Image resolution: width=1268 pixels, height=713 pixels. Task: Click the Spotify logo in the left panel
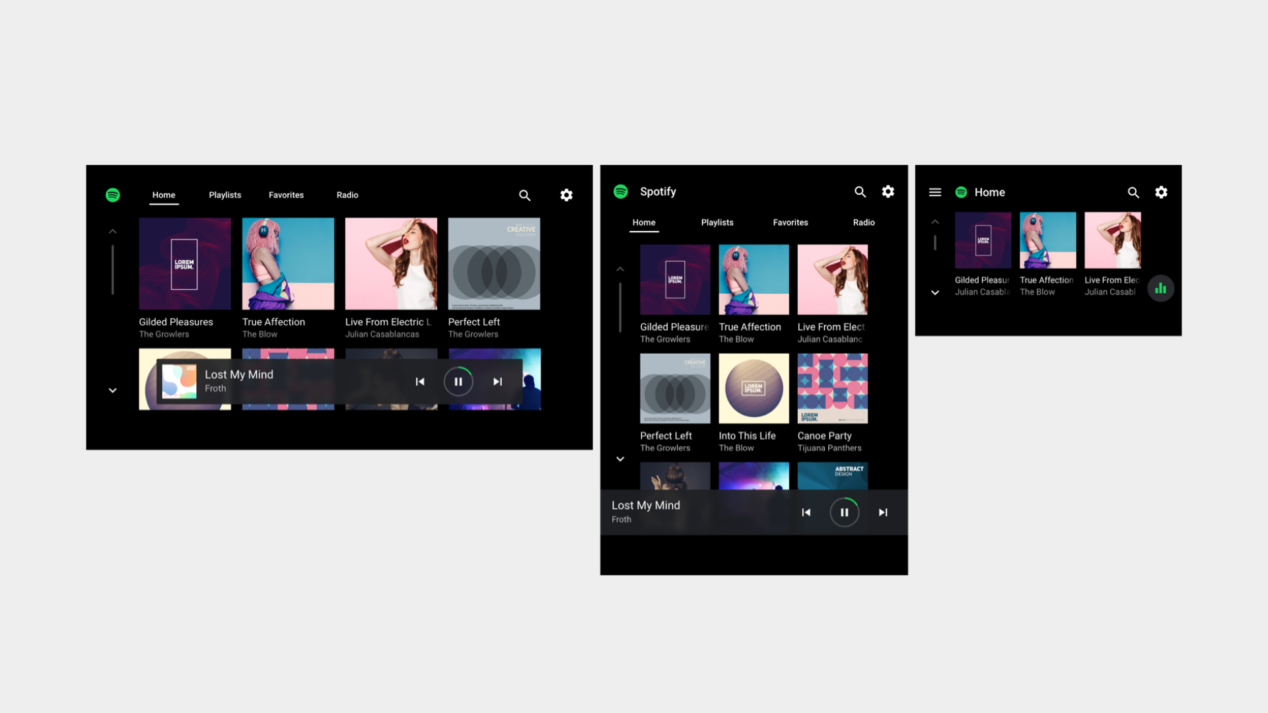[113, 195]
